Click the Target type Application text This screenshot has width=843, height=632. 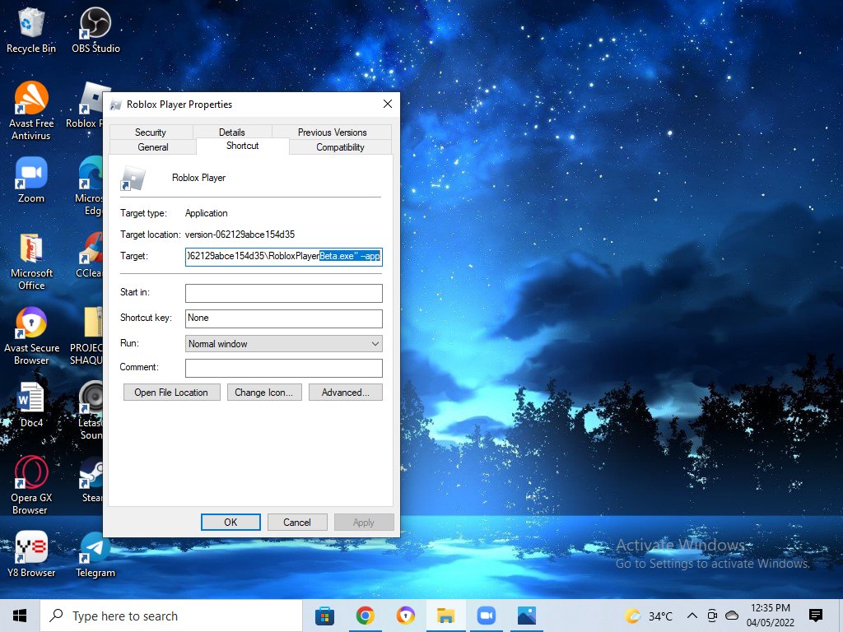click(x=207, y=213)
